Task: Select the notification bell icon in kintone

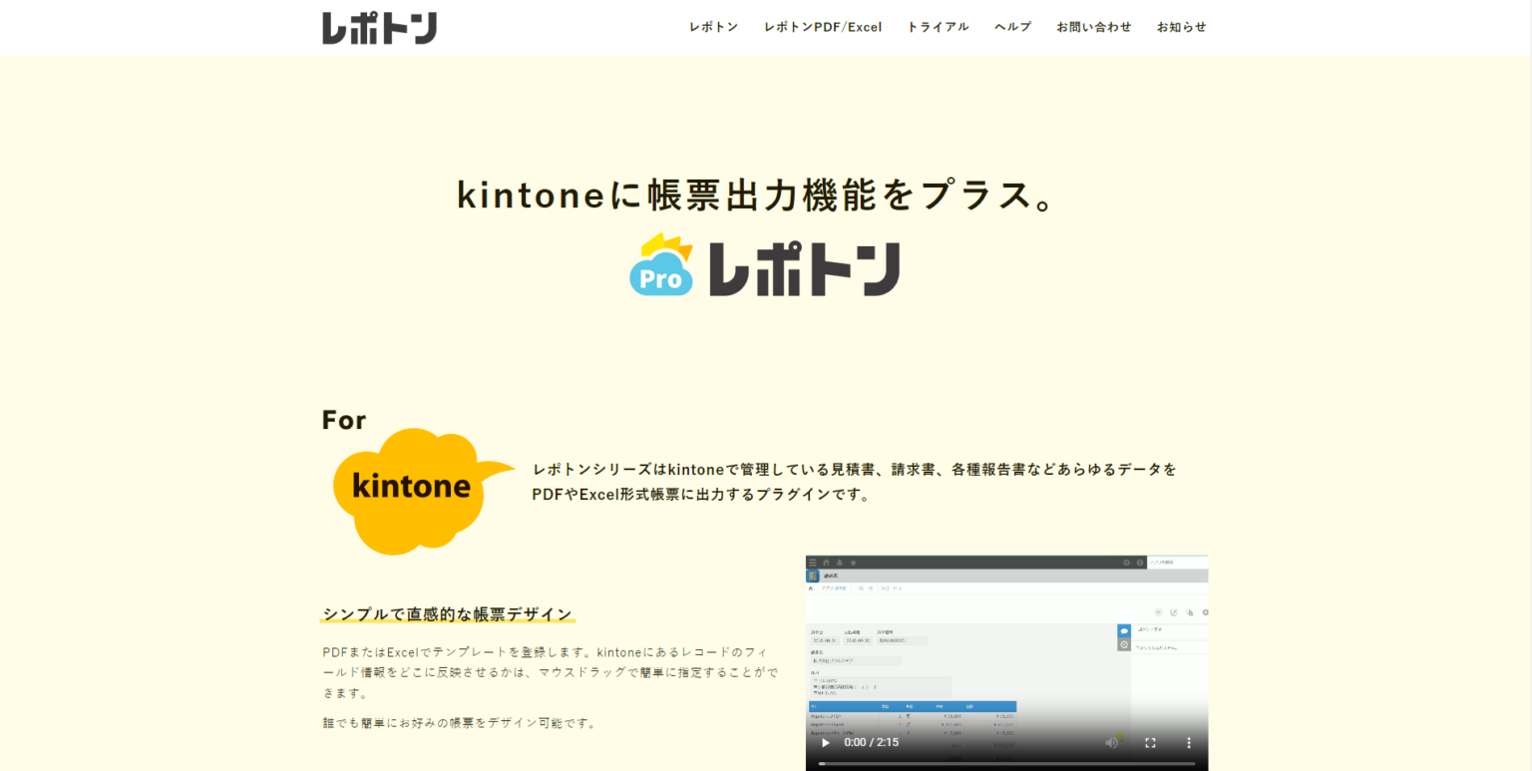Action: coord(839,563)
